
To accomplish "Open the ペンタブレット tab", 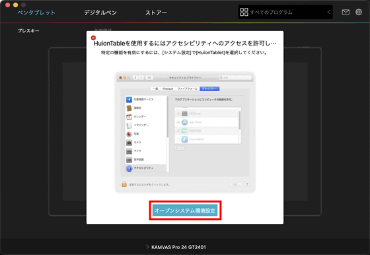I will click(36, 13).
